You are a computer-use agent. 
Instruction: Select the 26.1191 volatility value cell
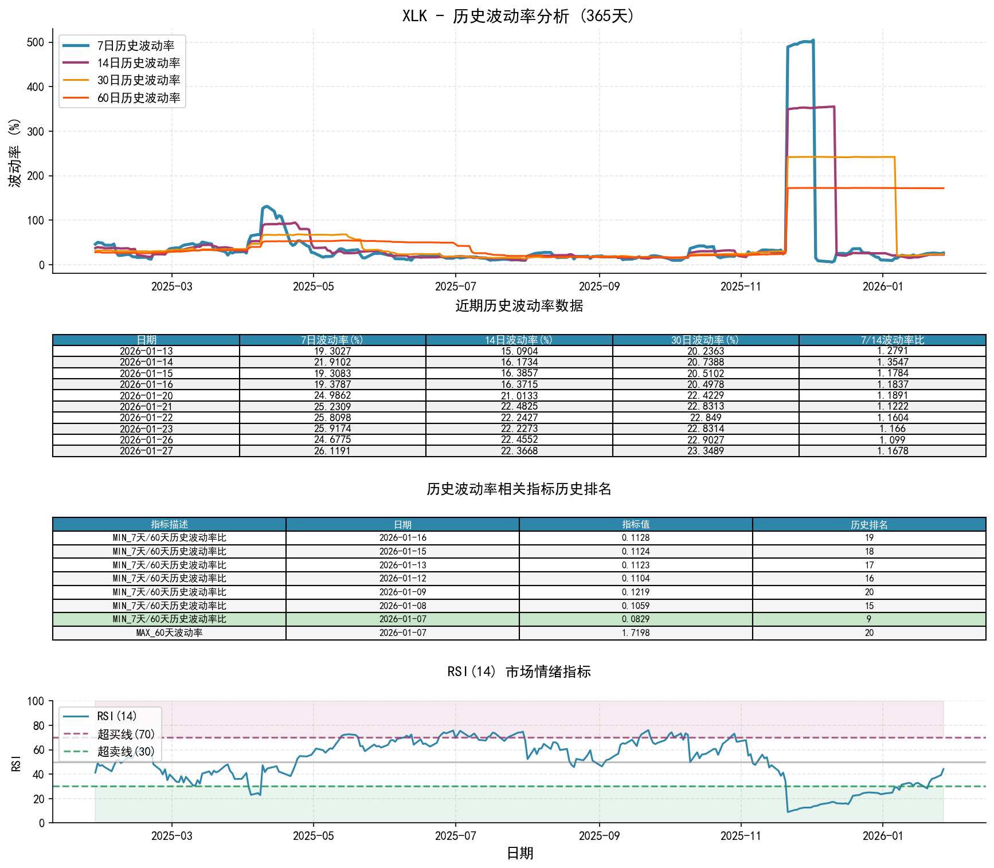tap(332, 451)
